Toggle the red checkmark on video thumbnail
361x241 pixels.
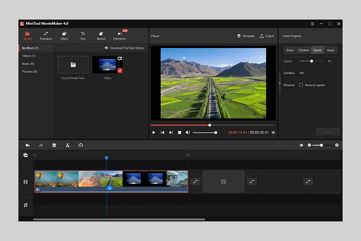point(120,70)
